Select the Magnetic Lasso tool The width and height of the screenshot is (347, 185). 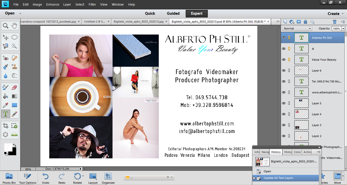click(6, 46)
